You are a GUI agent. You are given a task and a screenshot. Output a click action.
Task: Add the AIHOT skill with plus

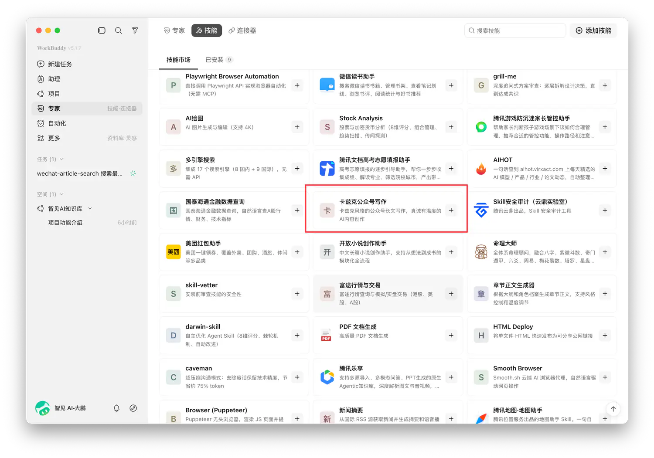(x=605, y=169)
